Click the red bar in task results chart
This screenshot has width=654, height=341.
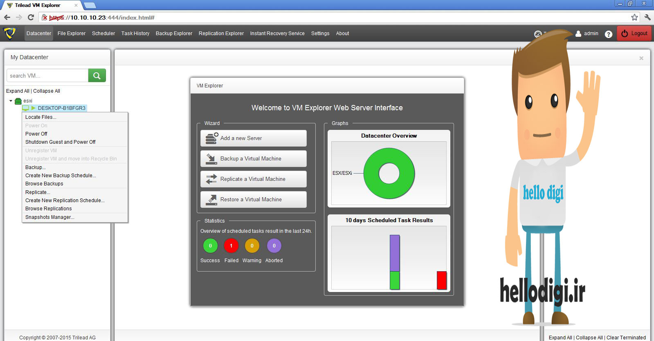coord(442,280)
